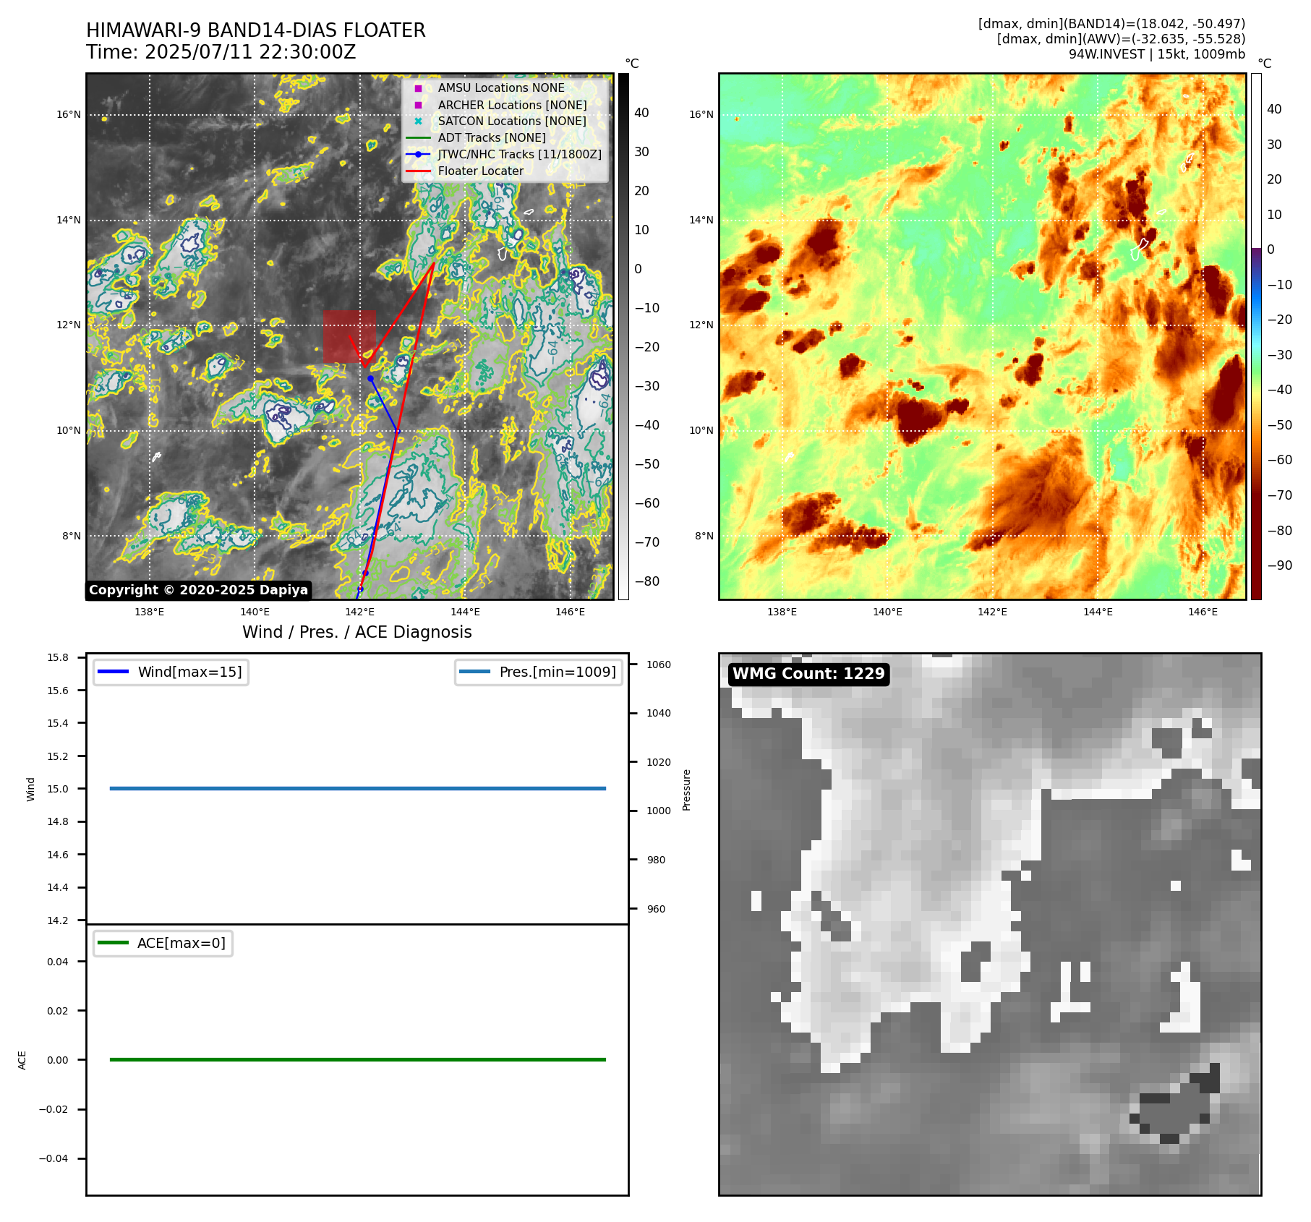The height and width of the screenshot is (1222, 1311).
Task: Click the AMSU Locations NONE legend entry
Action: click(501, 87)
